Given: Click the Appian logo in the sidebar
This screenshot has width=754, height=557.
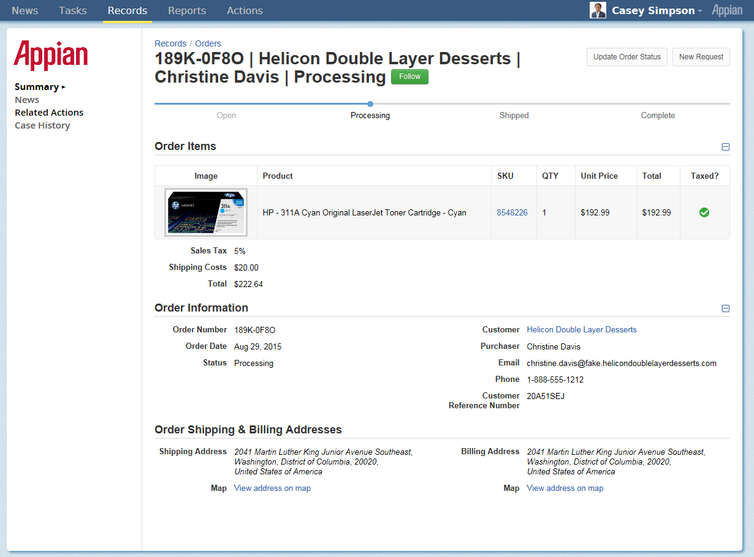Looking at the screenshot, I should (x=51, y=56).
